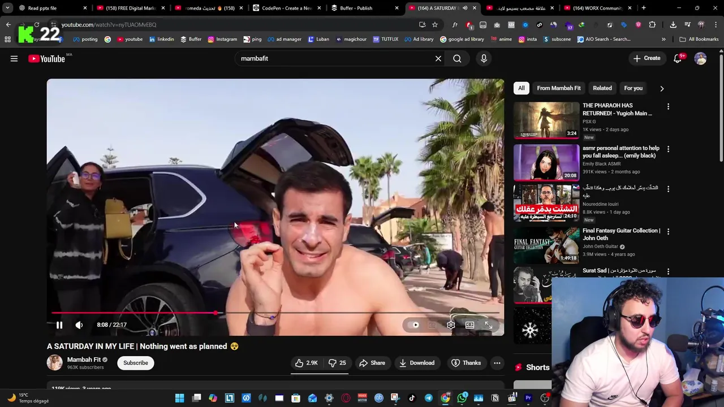Image resolution: width=724 pixels, height=407 pixels.
Task: Download this video
Action: tap(417, 363)
